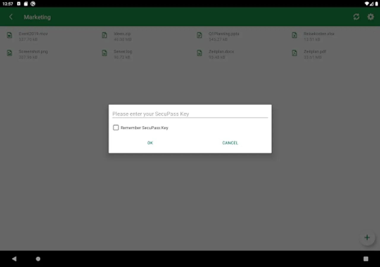Confirm the dialog with OK

point(150,143)
